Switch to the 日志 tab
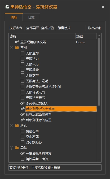Screen dimensions: 110x179 pos(31,17)
